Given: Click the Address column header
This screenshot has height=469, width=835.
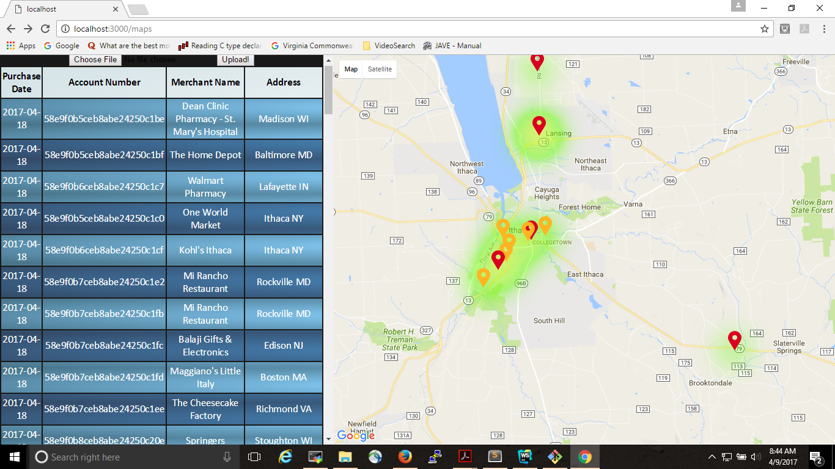Looking at the screenshot, I should (284, 82).
